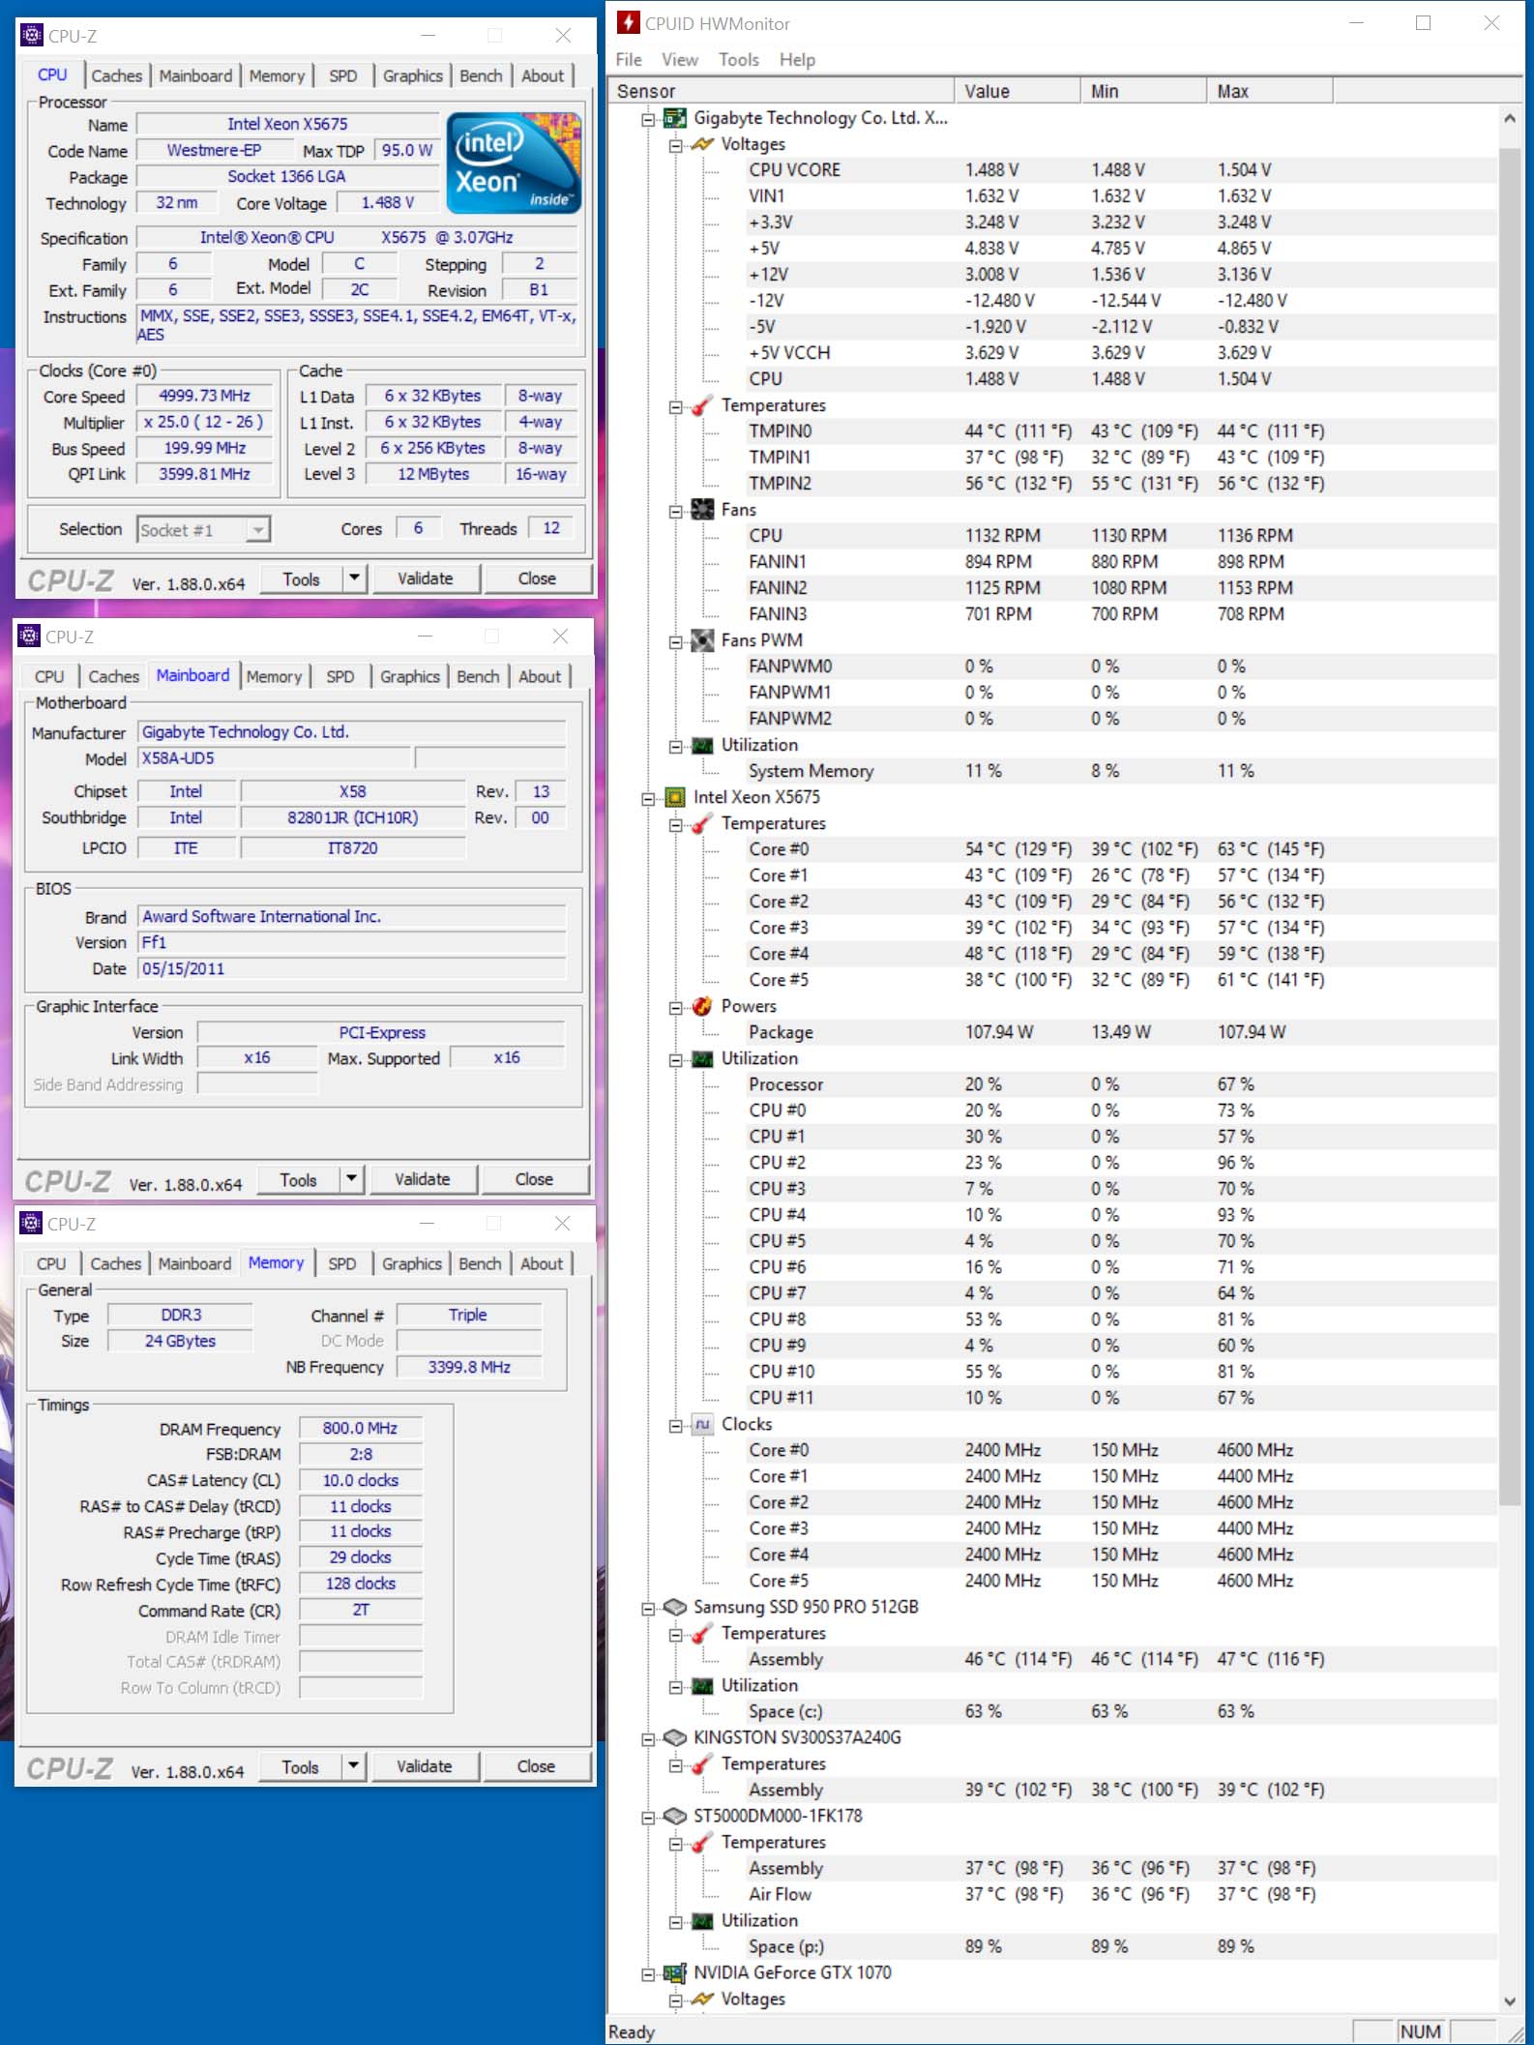The image size is (1534, 2045).
Task: Collapse the Voltages group under Gigabyte
Action: coord(675,145)
